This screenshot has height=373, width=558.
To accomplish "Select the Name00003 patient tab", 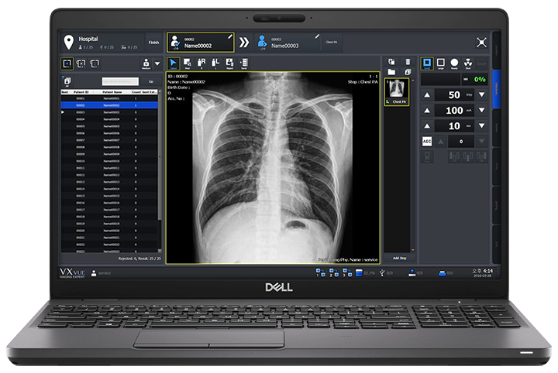I will pyautogui.click(x=284, y=43).
